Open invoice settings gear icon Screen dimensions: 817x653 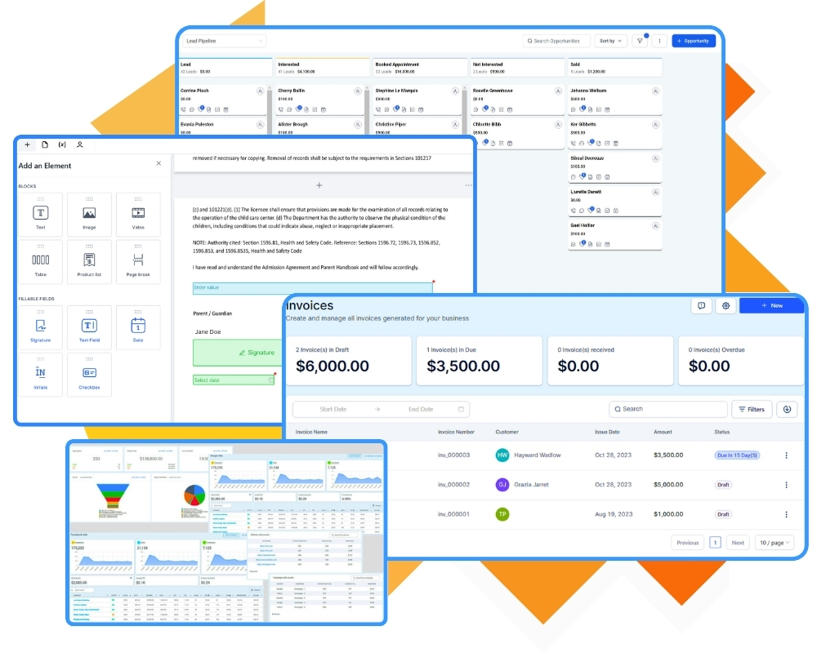[x=725, y=305]
